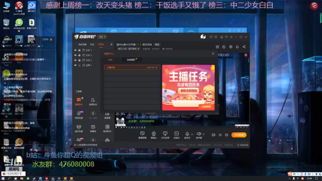This screenshot has width=322, height=181.
Task: Share the stream using the share icon
Action: point(244,47)
